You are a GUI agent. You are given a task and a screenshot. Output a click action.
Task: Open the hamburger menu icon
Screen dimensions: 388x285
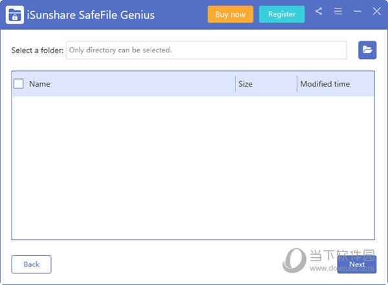tap(338, 11)
